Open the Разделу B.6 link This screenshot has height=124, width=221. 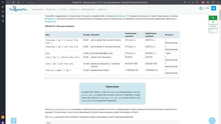pos(50,21)
